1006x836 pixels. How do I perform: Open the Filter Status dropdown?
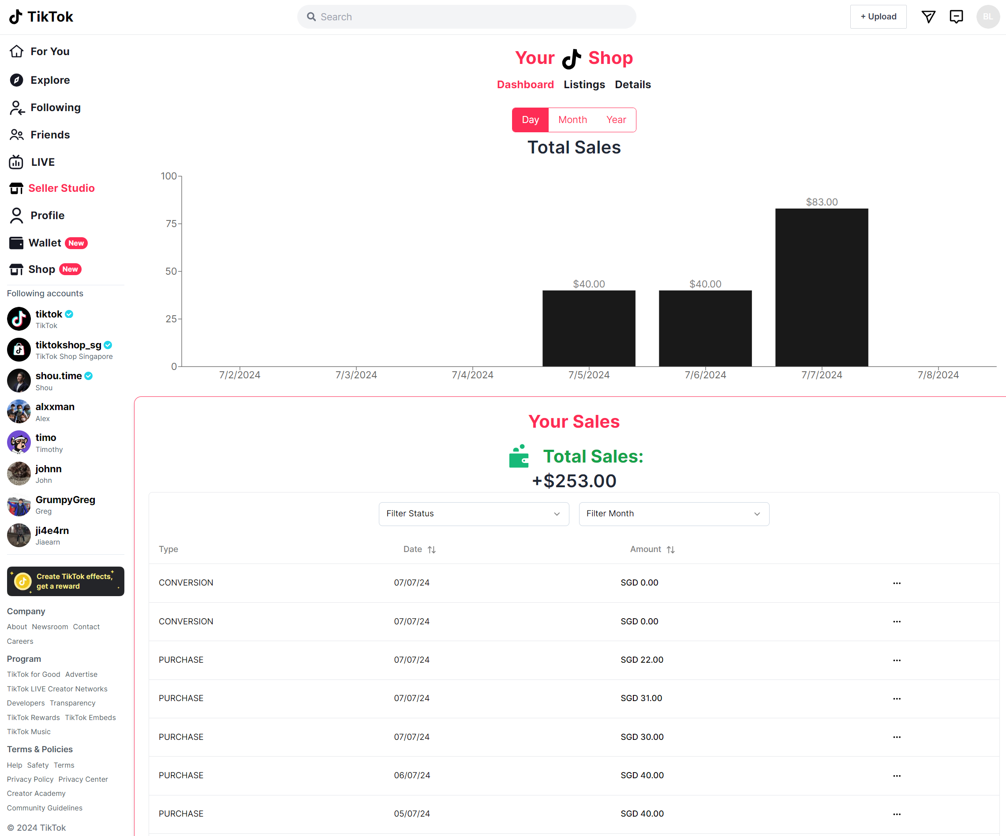pos(473,514)
